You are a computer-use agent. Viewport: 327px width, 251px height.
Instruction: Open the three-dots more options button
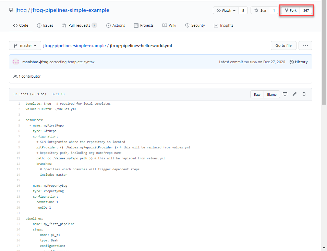(x=305, y=45)
